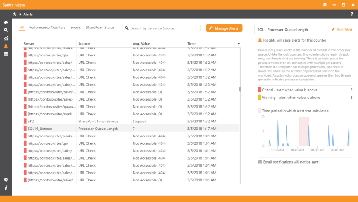
Task: Open the Settings gear icon
Action: (x=6, y=180)
